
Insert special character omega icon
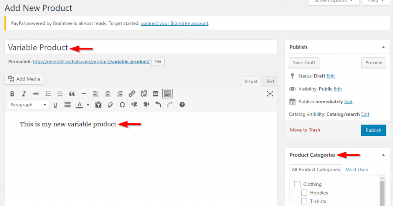[122, 105]
